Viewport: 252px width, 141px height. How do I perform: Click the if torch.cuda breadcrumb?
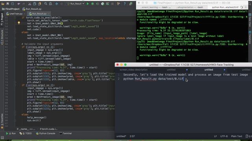tap(48, 129)
